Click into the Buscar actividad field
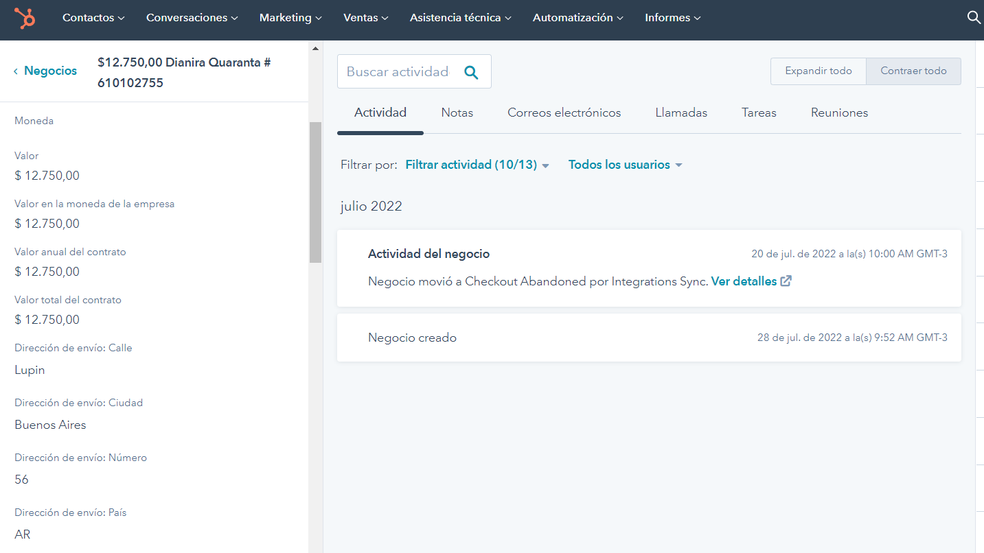Screen dimensions: 984x553 pos(398,72)
